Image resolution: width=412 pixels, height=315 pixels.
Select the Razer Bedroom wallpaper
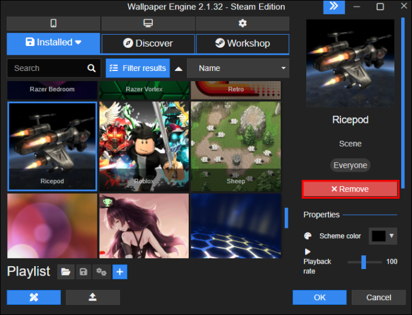tap(53, 90)
